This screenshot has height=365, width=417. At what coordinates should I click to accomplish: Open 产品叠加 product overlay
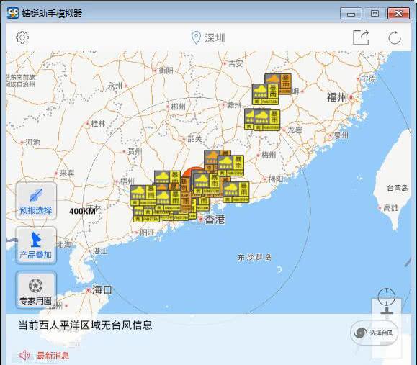[x=36, y=245]
